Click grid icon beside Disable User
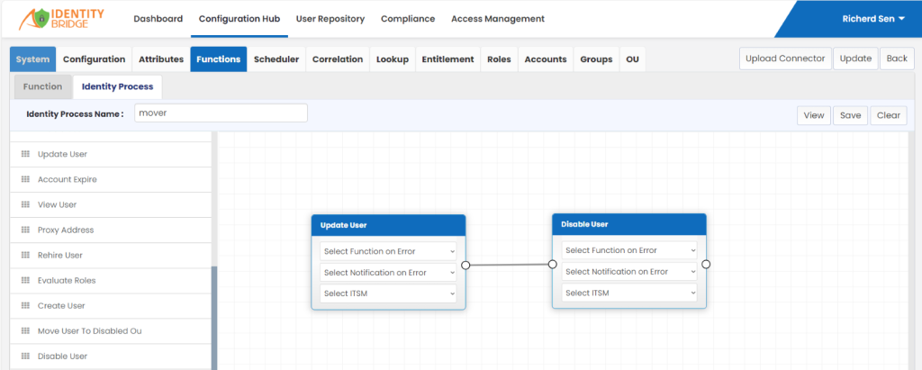The height and width of the screenshot is (370, 922). point(25,356)
